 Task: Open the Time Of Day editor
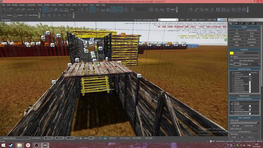point(31,15)
